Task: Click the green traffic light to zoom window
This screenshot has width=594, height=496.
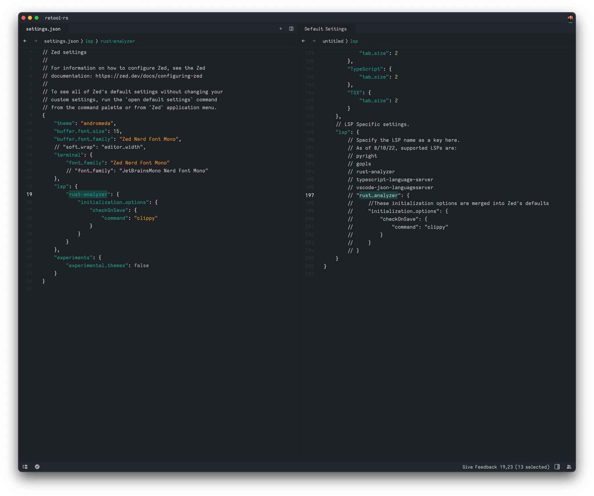Action: coord(36,18)
